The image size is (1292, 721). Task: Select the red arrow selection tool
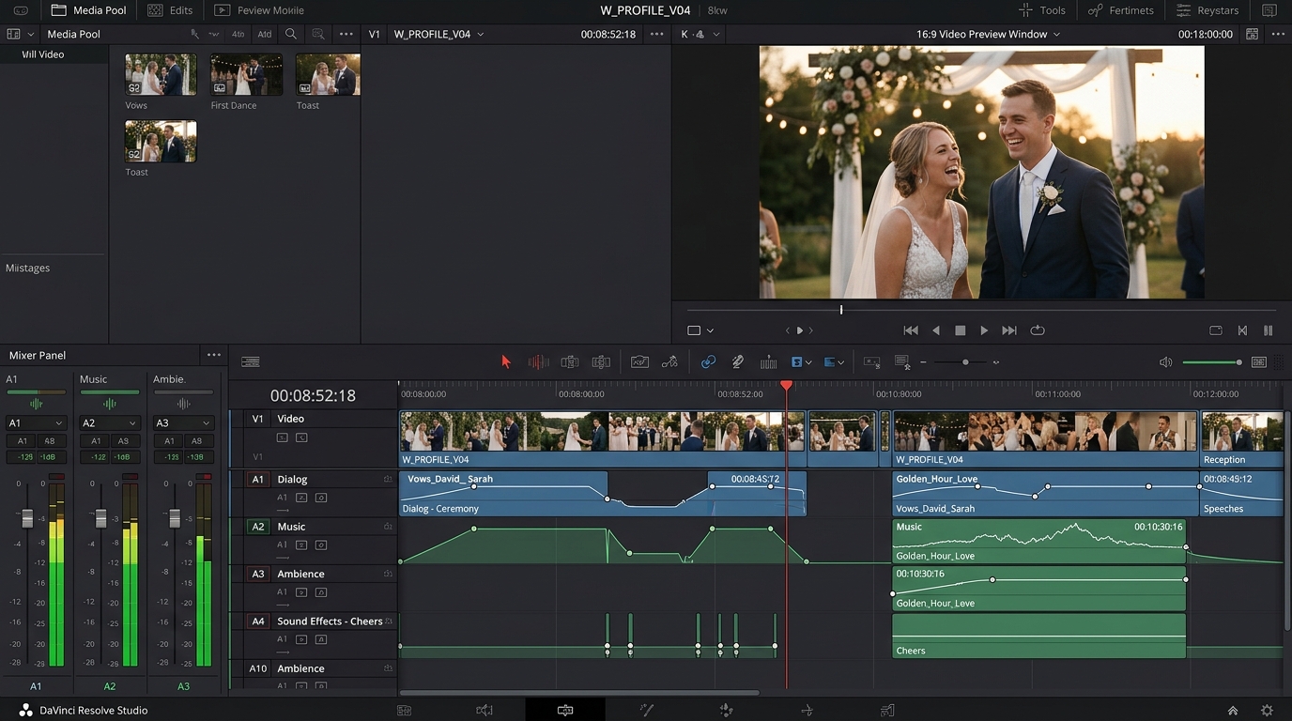point(506,361)
